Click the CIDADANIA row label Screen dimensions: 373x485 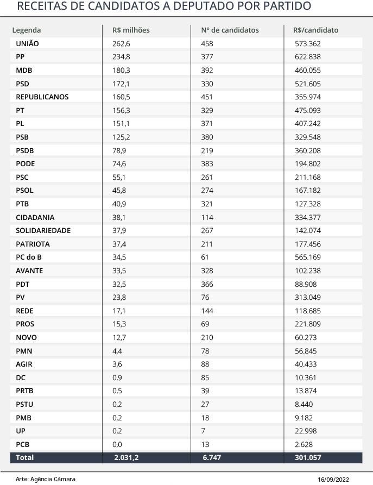[35, 217]
